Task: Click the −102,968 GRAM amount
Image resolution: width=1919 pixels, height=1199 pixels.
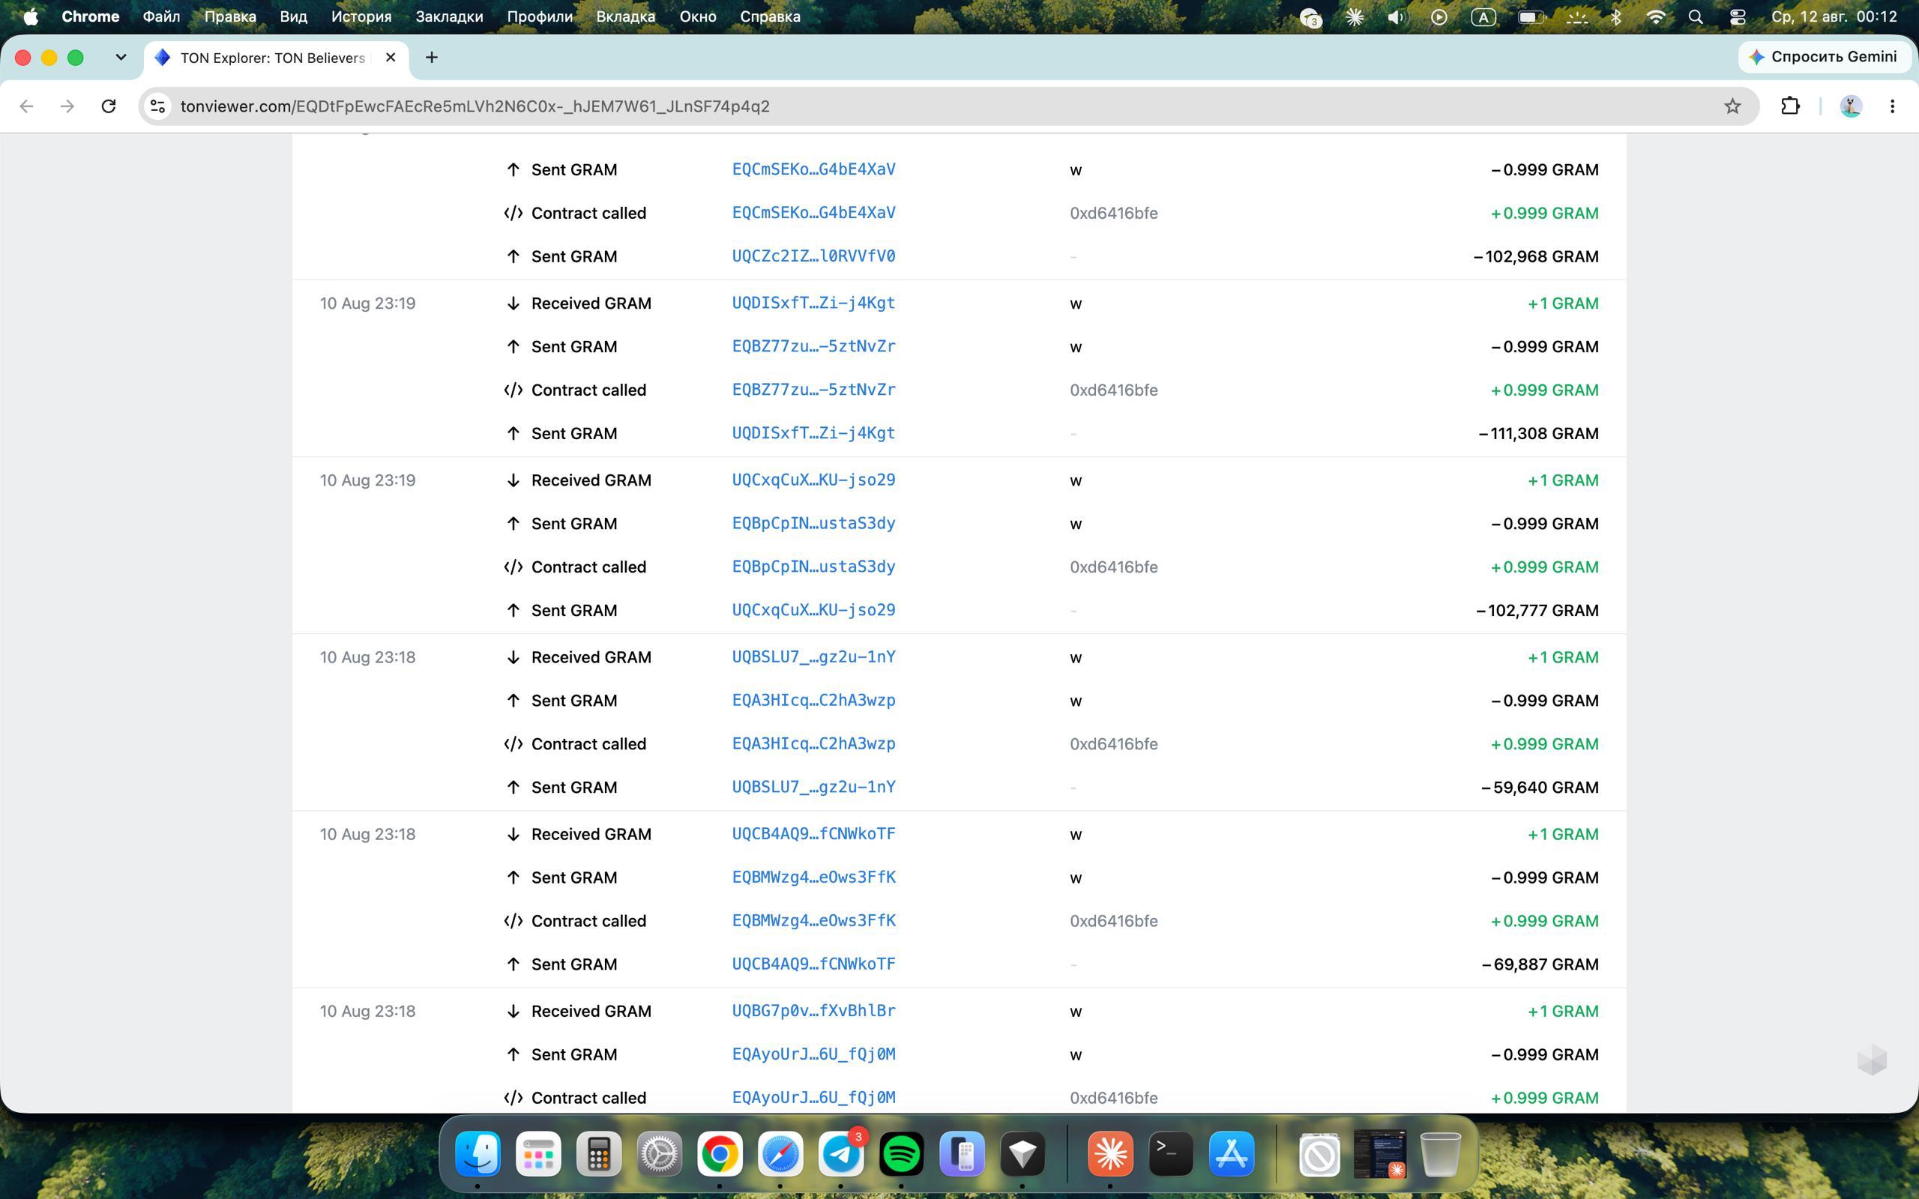Action: [x=1536, y=256]
